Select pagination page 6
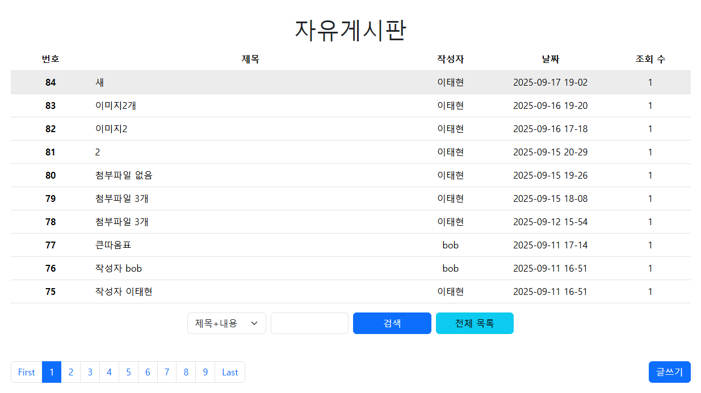 tap(148, 372)
